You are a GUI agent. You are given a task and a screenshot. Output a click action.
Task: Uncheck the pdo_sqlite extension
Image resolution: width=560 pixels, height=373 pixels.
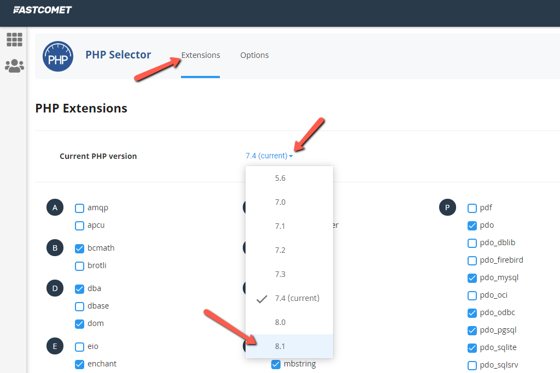472,347
